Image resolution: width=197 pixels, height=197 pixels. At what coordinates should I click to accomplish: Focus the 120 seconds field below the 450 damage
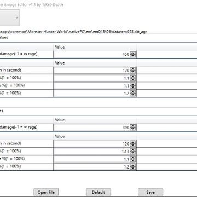(x=91, y=71)
